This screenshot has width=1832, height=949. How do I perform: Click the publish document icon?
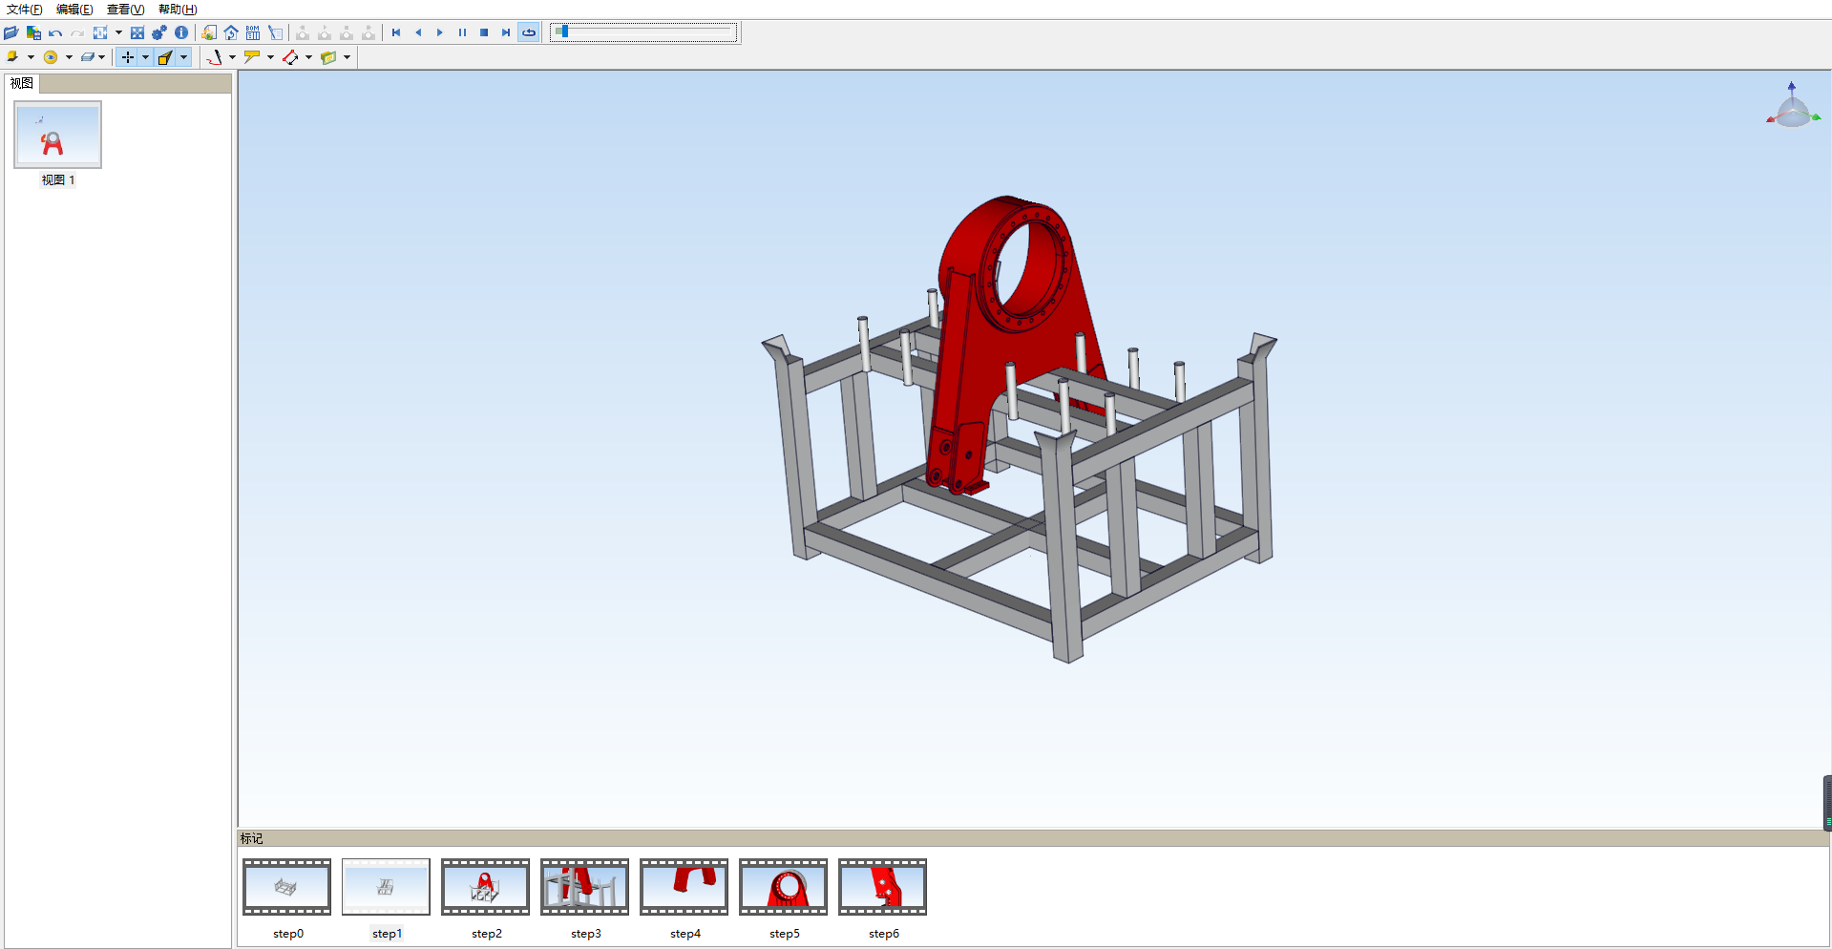pos(209,32)
